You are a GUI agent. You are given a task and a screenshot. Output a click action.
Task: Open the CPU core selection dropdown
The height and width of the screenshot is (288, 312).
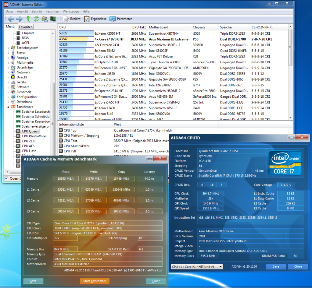point(197,267)
